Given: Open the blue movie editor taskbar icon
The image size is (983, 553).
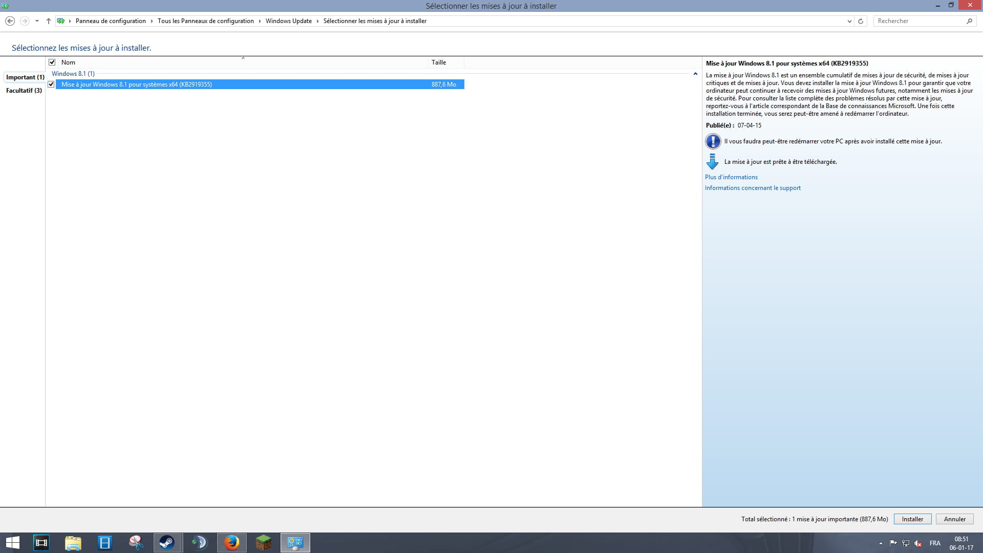Looking at the screenshot, I should (x=105, y=543).
